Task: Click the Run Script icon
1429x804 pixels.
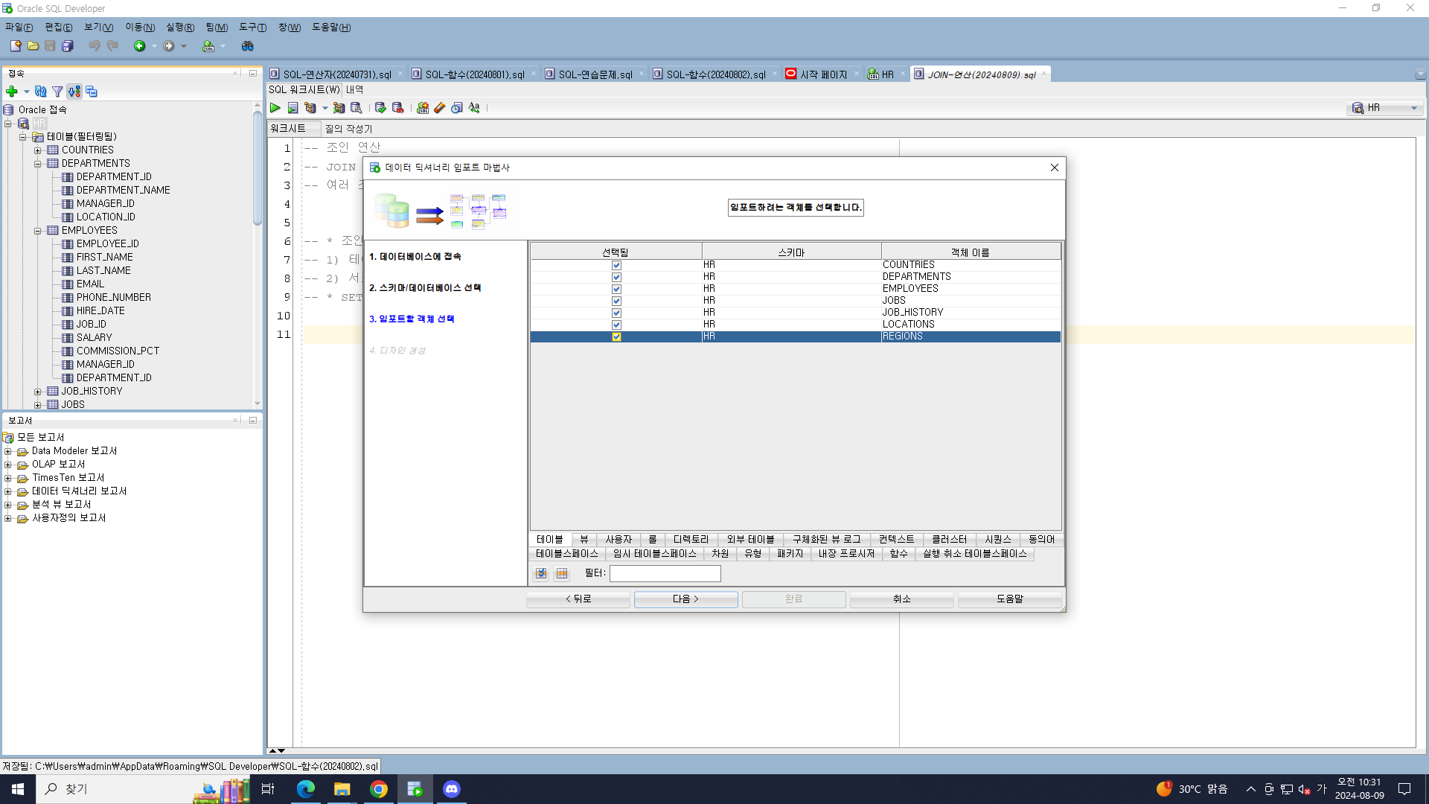Action: (292, 108)
